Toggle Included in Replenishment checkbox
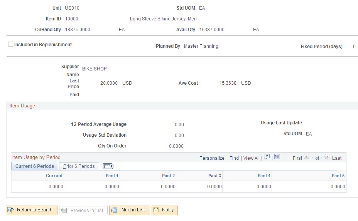The image size is (358, 221). point(10,44)
